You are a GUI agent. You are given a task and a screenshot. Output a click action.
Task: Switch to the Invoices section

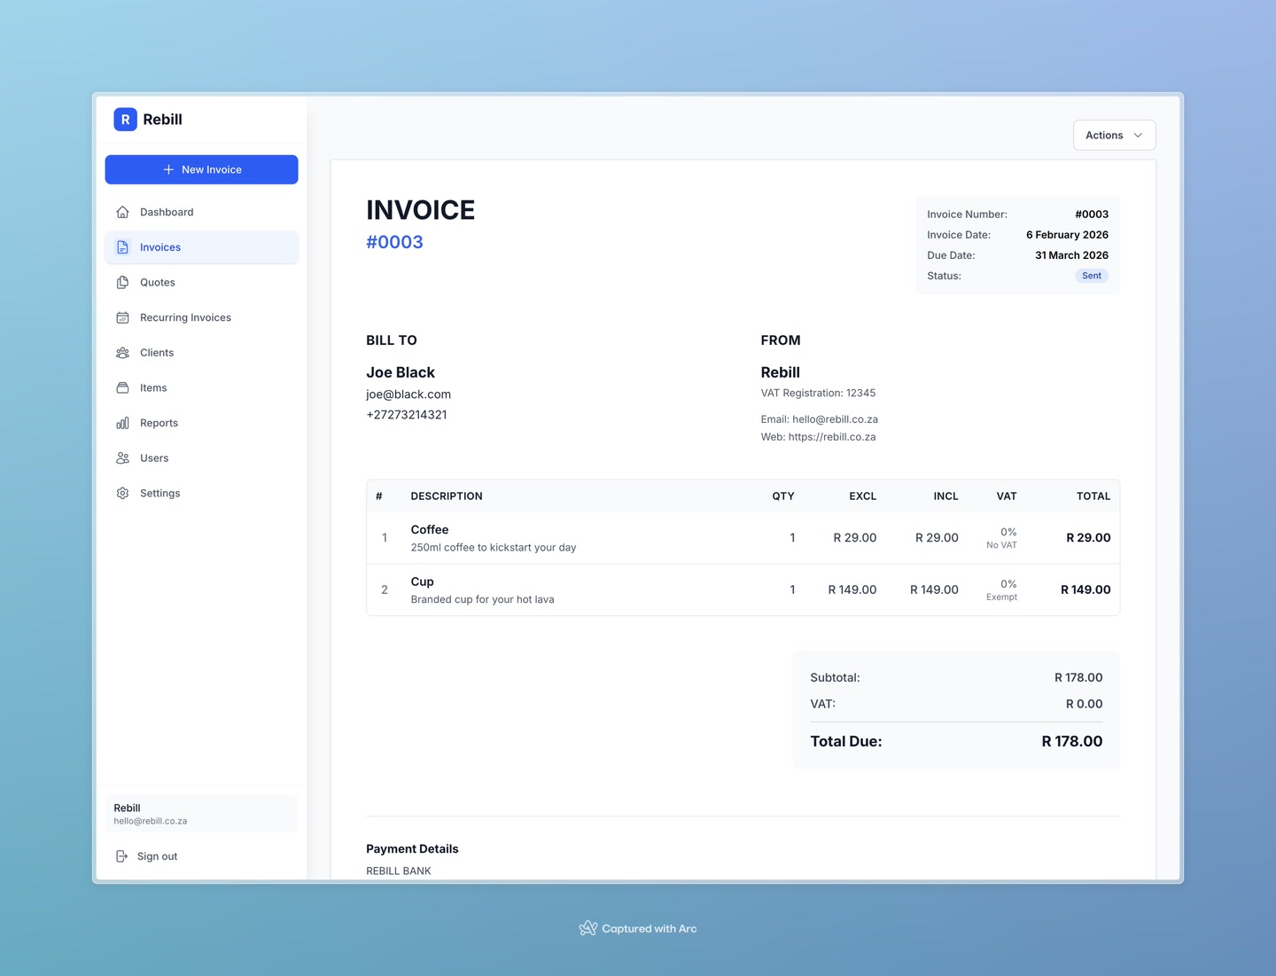pyautogui.click(x=159, y=247)
